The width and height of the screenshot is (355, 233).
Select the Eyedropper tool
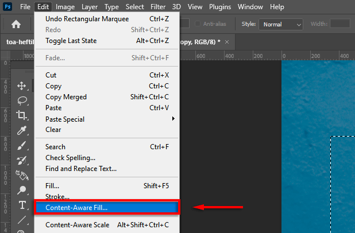(22, 130)
